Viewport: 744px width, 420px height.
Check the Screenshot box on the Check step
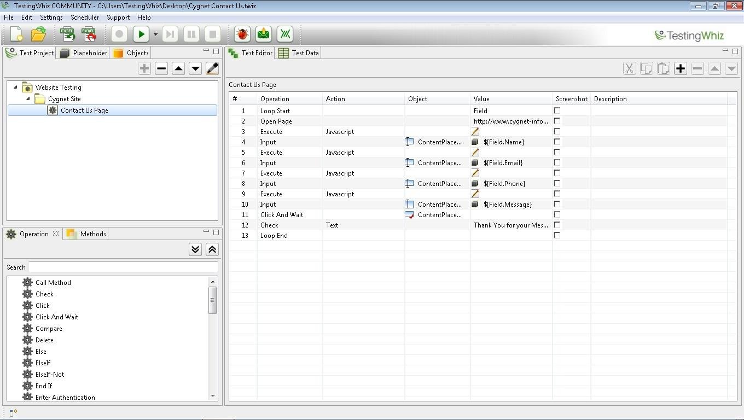click(557, 224)
